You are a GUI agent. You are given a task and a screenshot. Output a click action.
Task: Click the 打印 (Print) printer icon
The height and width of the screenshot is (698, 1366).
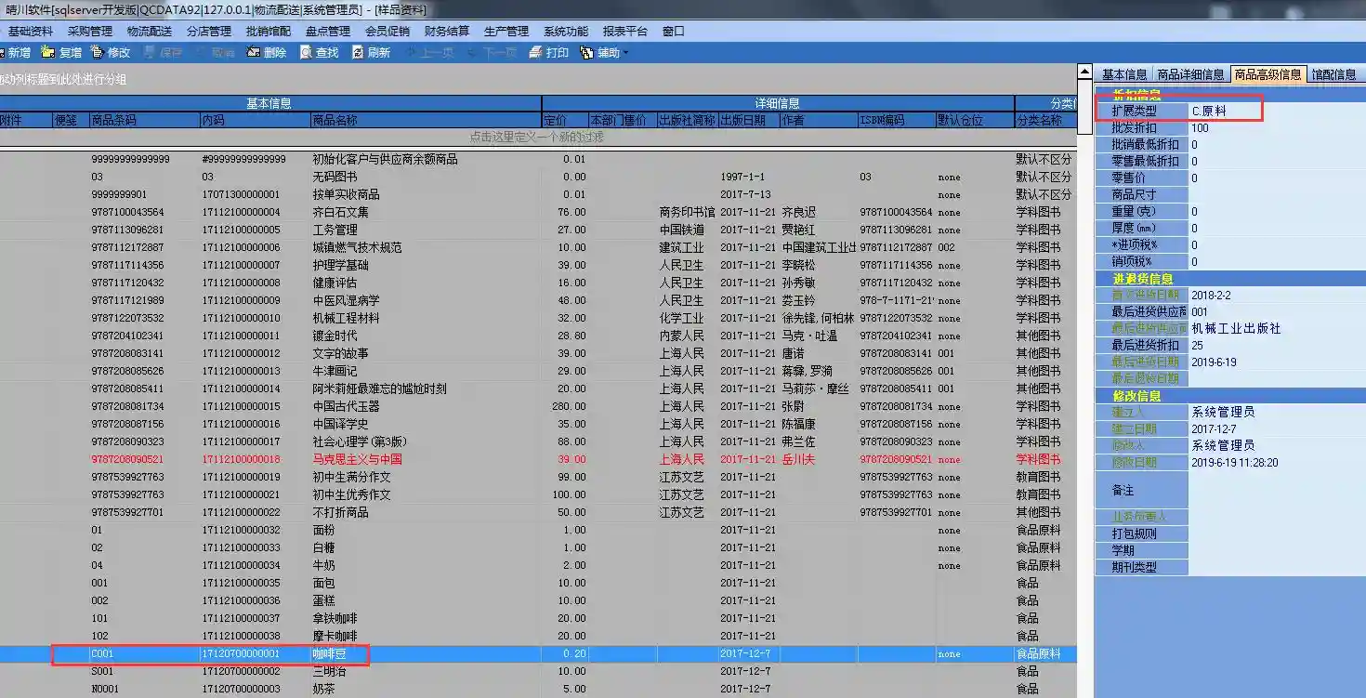pos(536,53)
